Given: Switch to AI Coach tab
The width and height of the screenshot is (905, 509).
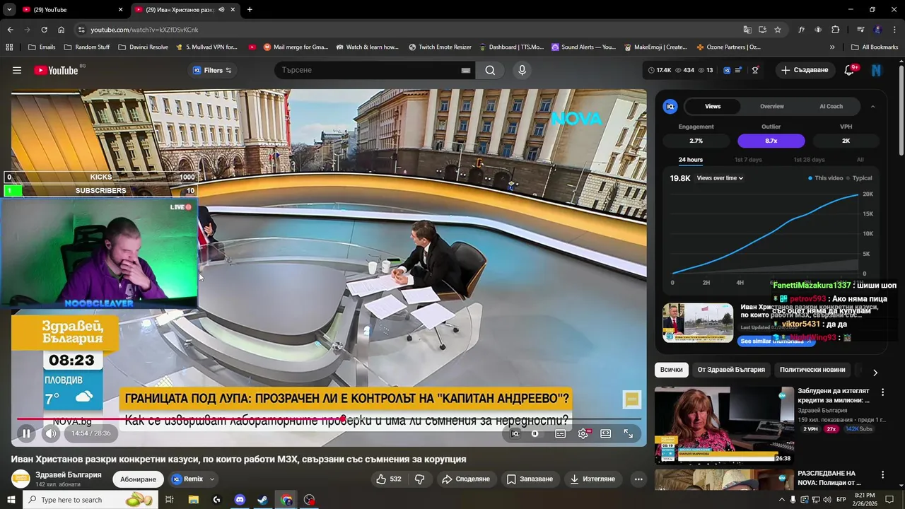Looking at the screenshot, I should click(831, 106).
